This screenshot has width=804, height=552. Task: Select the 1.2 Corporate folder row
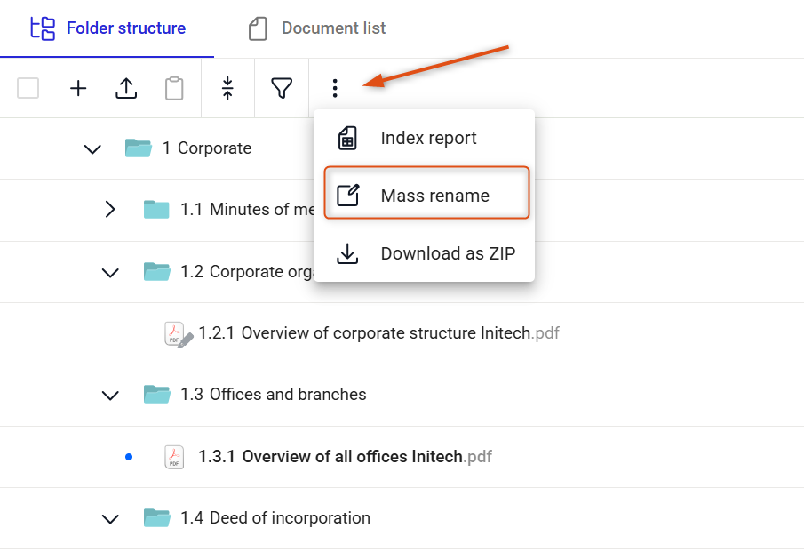tap(402, 272)
